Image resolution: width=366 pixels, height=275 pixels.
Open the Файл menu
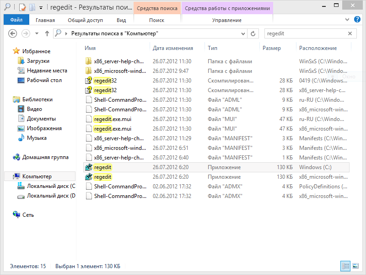16,20
